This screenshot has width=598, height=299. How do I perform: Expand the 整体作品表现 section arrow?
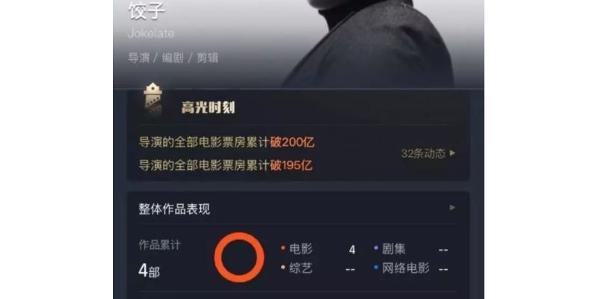point(452,208)
